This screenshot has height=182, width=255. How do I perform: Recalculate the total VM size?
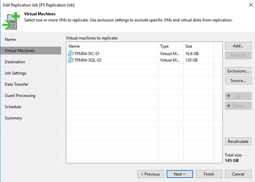(x=238, y=141)
